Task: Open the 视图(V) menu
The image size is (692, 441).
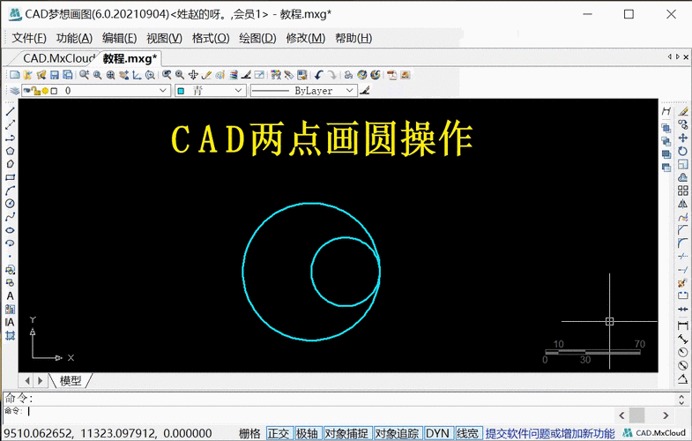Action: tap(164, 39)
